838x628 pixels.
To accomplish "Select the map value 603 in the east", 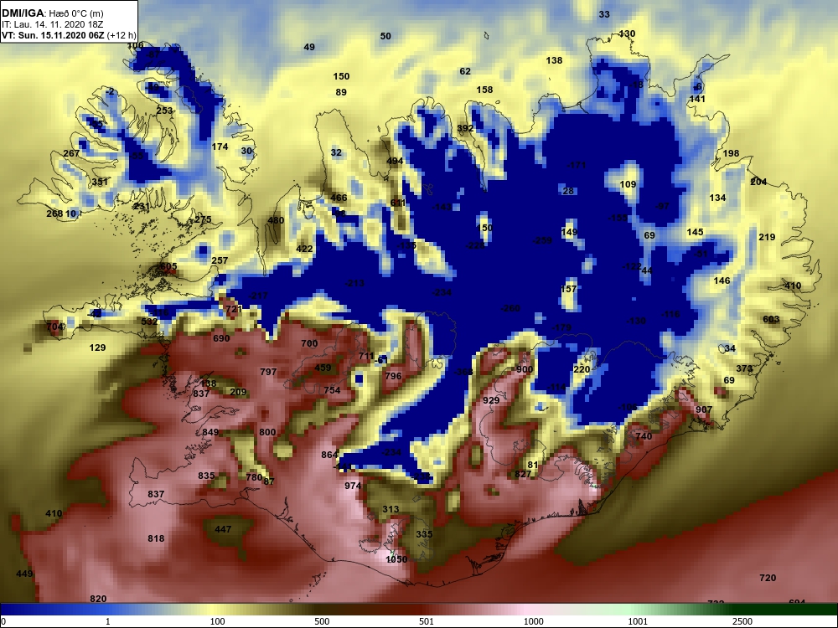I will pyautogui.click(x=771, y=319).
